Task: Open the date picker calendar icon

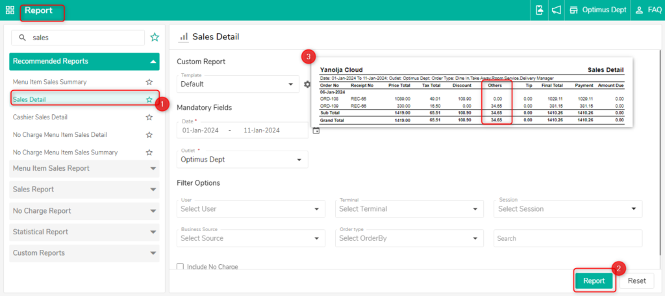Action: click(x=316, y=130)
